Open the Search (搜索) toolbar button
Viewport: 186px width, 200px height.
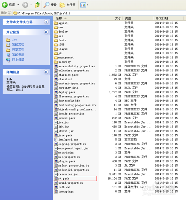point(50,5)
